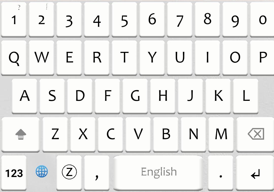Tap the number 1 key
Screen dimensions: 274x192
pos(14,20)
